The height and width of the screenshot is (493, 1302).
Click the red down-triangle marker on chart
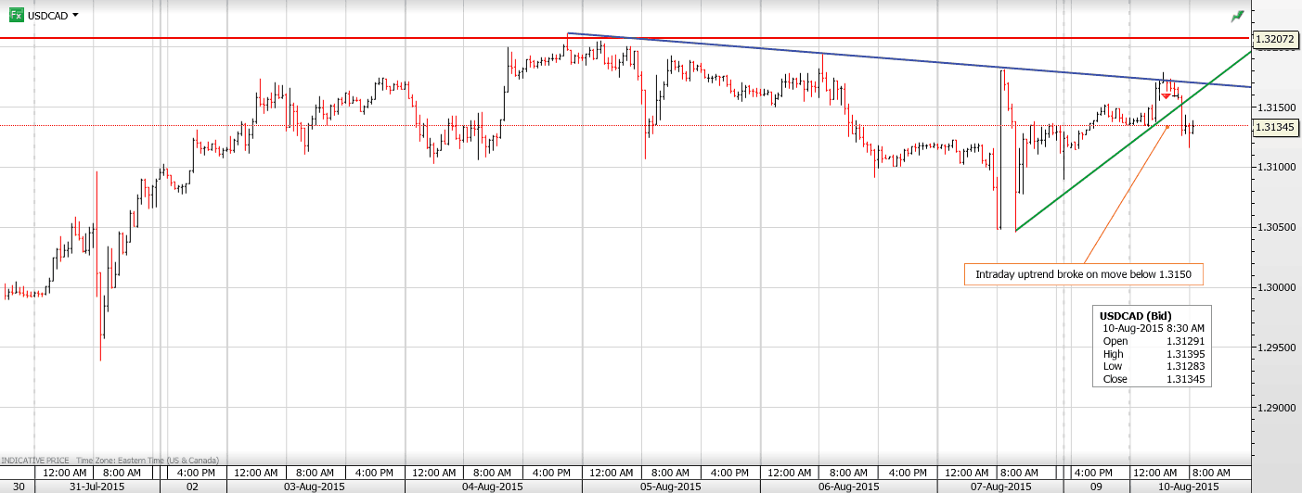coord(1166,96)
